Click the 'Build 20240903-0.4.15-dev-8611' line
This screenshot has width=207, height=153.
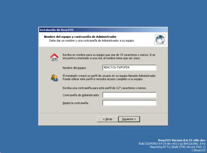click(x=172, y=144)
